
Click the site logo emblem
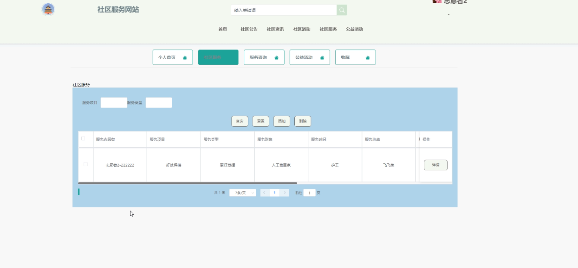(x=48, y=9)
